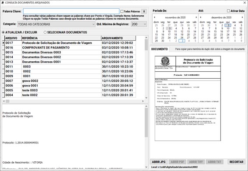Image resolution: width=248 pixels, height=171 pixels.
Task: Expand the Qtd. Máxima de Registros dropdown
Action: point(139,24)
